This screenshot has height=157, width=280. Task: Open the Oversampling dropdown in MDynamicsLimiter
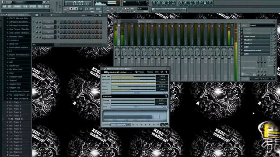click(x=119, y=125)
